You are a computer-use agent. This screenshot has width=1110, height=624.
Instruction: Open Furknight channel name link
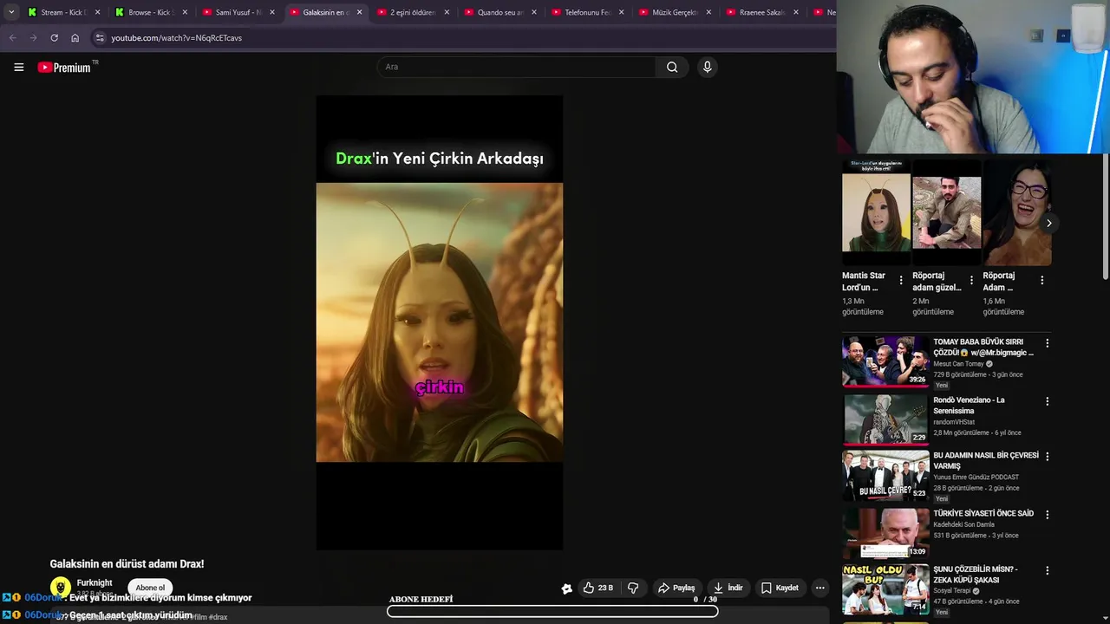coord(95,582)
